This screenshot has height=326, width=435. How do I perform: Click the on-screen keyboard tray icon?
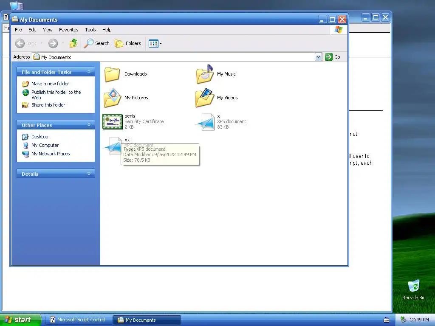click(387, 320)
